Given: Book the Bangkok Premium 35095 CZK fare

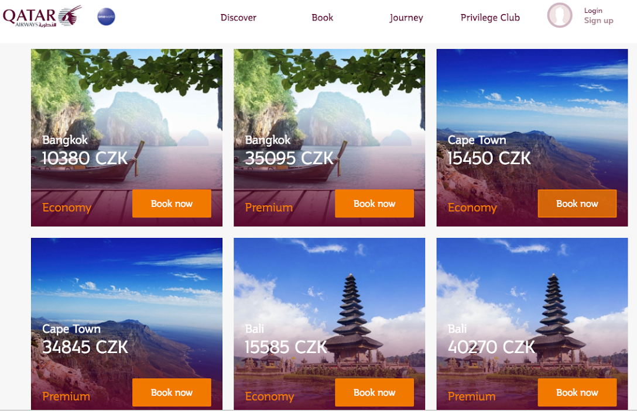Looking at the screenshot, I should [374, 203].
